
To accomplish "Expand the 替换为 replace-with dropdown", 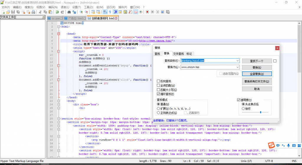I will [x=237, y=67].
